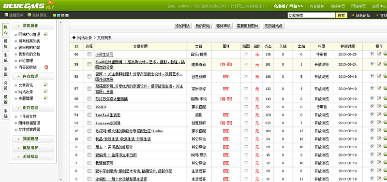Click the add icon next to 网站收录 in sidebar

pyautogui.click(x=45, y=92)
